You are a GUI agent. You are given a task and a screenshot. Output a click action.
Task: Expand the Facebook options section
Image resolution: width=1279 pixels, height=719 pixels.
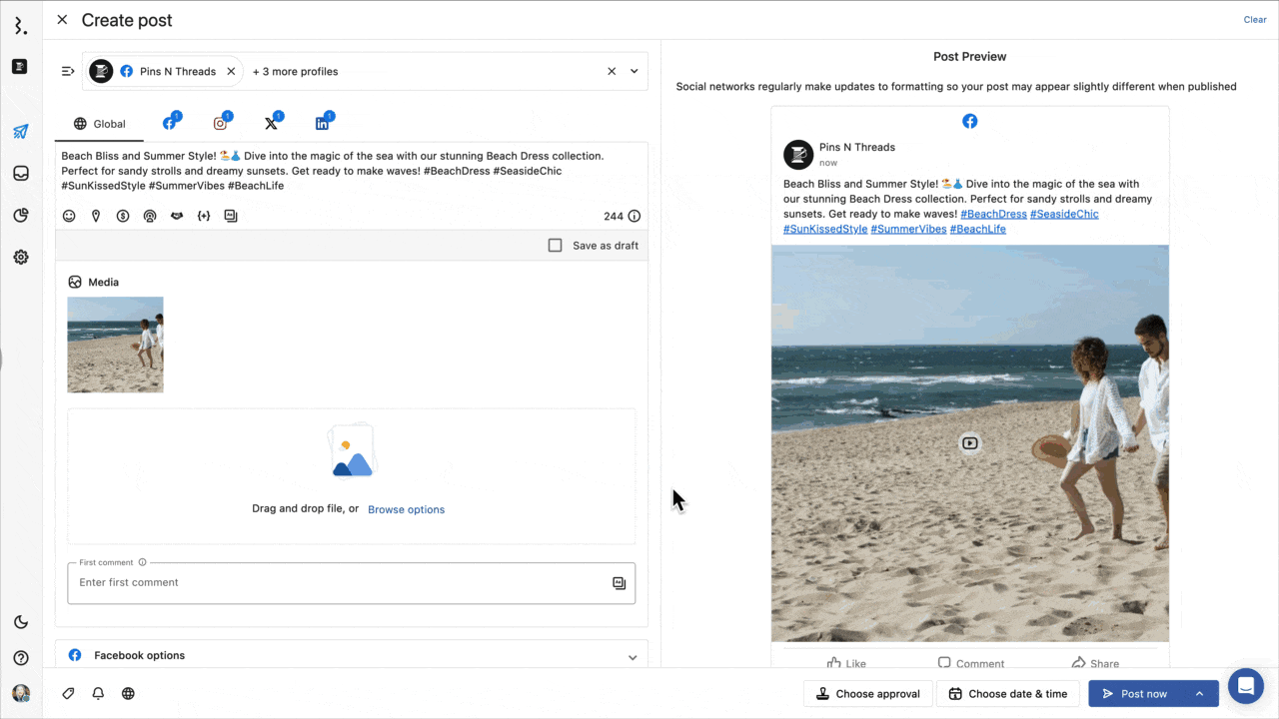coord(352,655)
